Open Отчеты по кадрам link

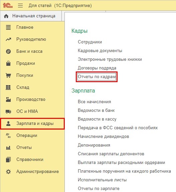pos(97,77)
